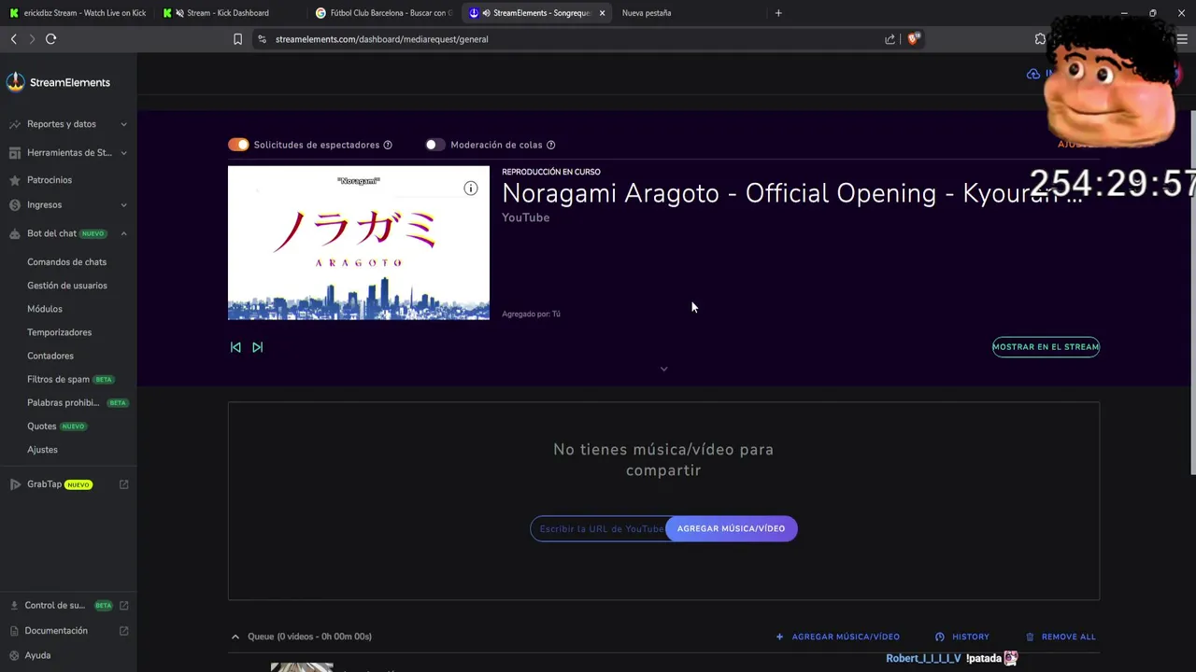1196x672 pixels.
Task: Open a new browser tab
Action: coord(778,13)
